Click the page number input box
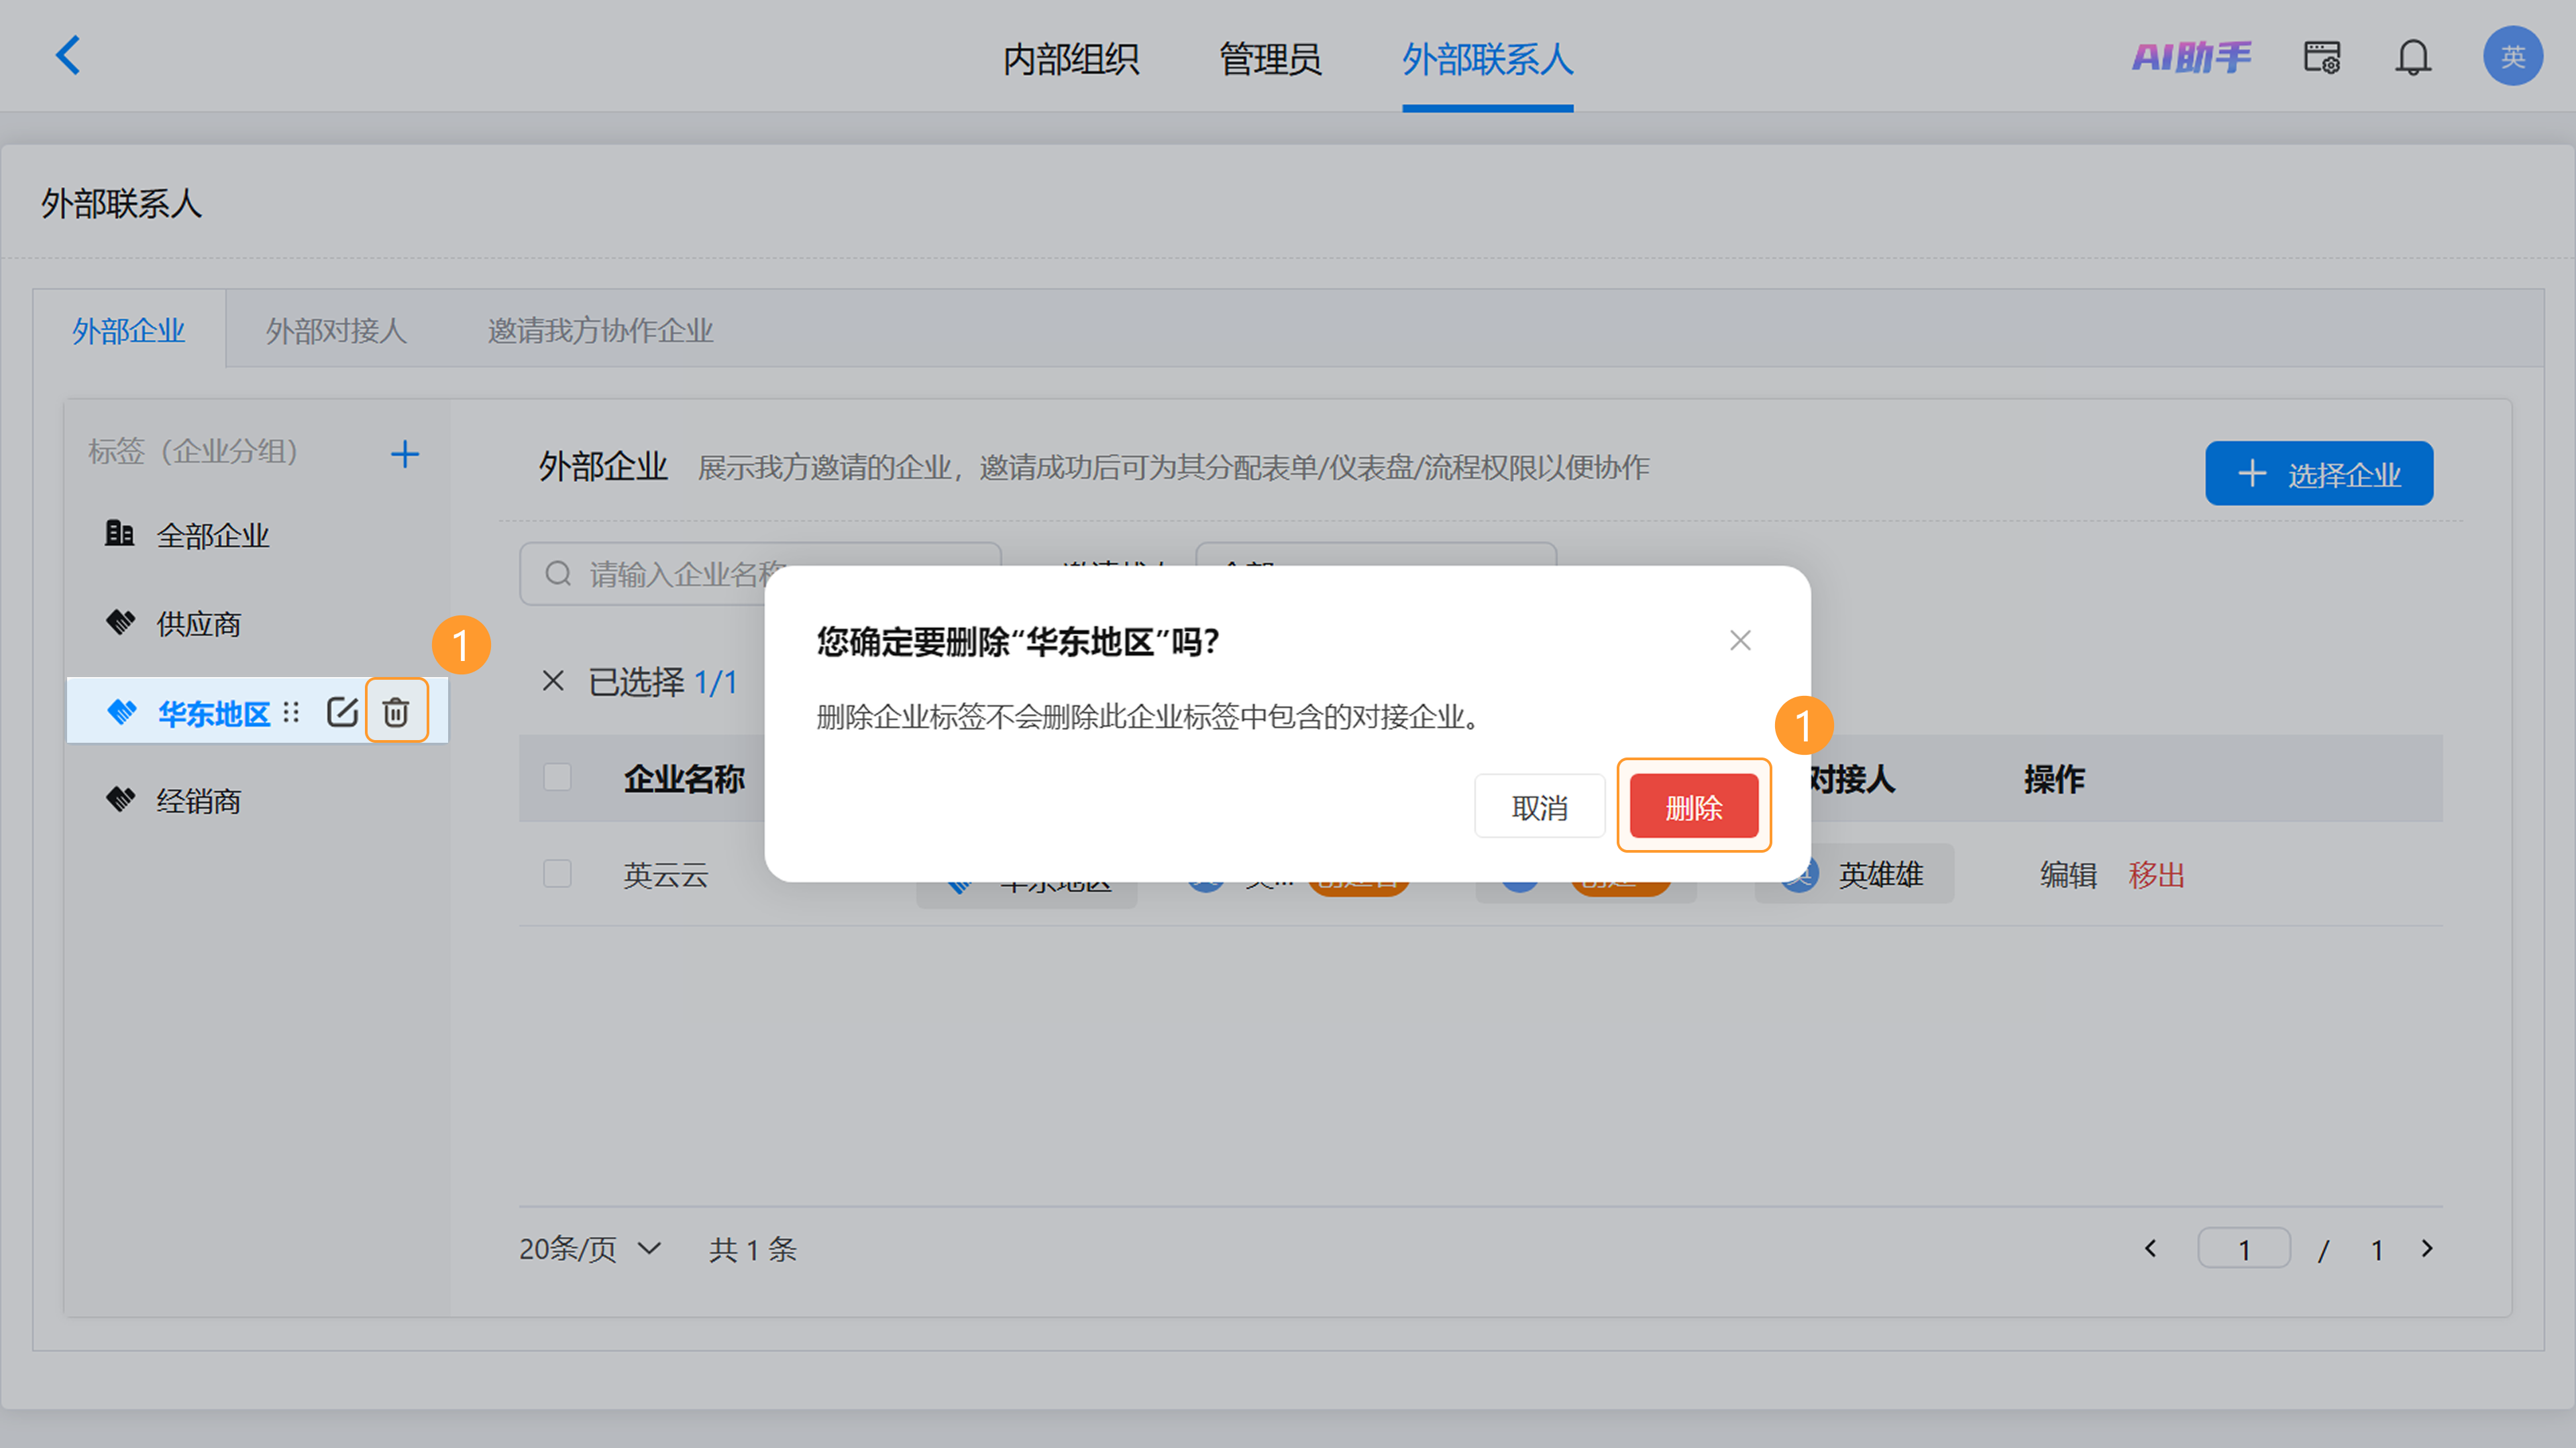2576x1448 pixels. (x=2243, y=1249)
